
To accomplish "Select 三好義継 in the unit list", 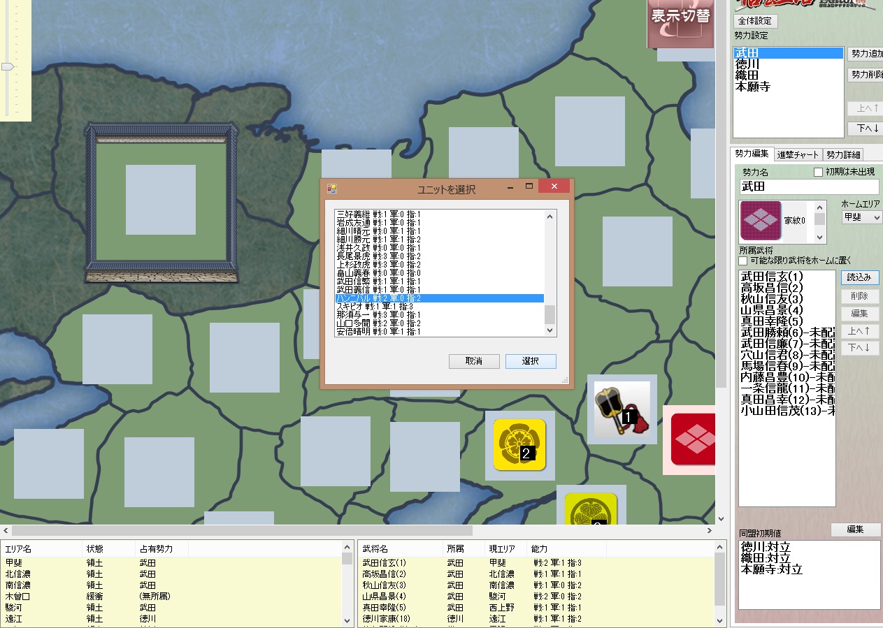I will point(439,214).
